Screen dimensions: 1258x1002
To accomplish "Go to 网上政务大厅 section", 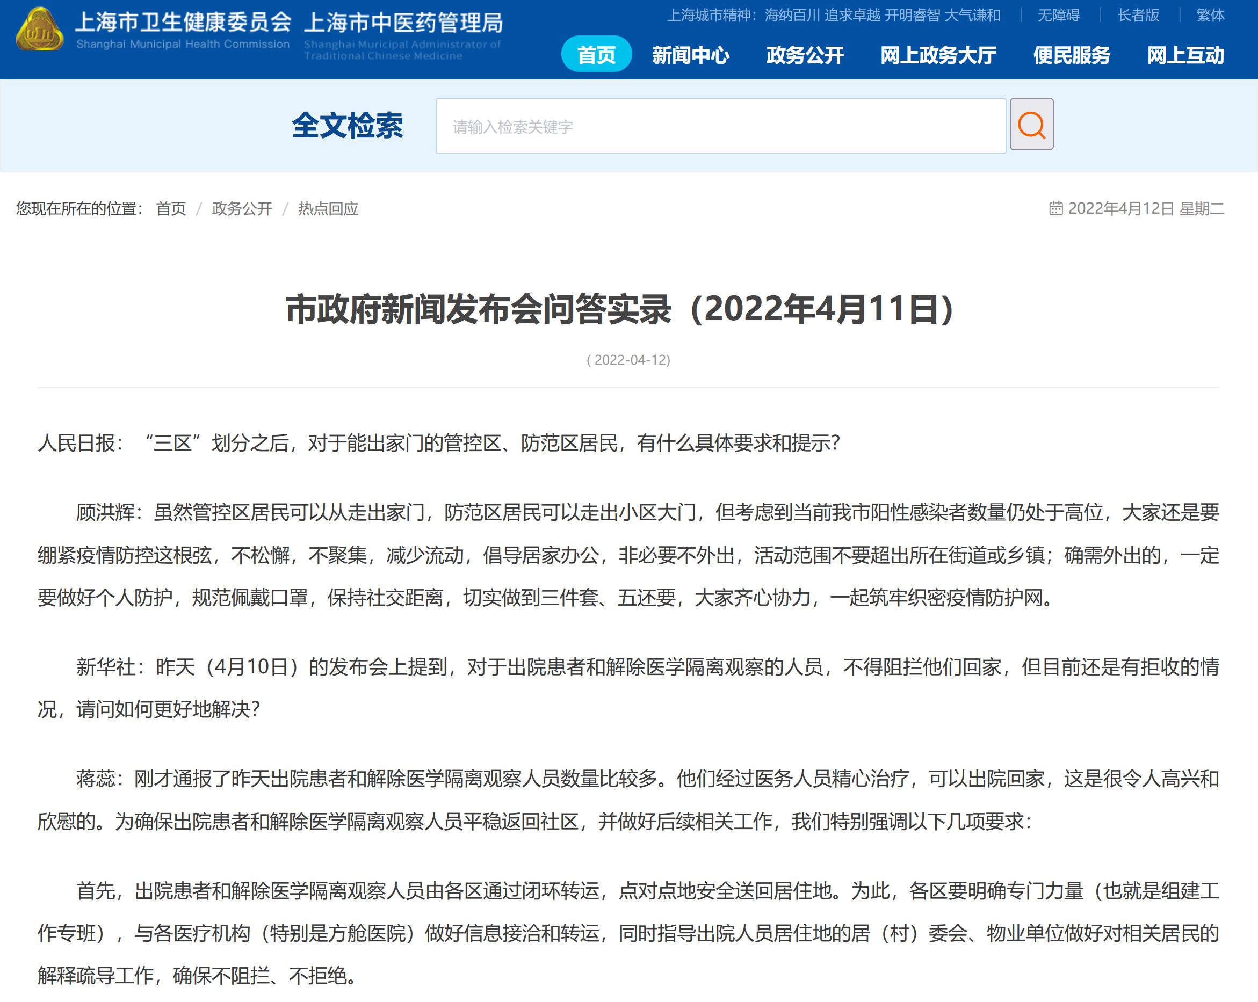I will coord(938,55).
